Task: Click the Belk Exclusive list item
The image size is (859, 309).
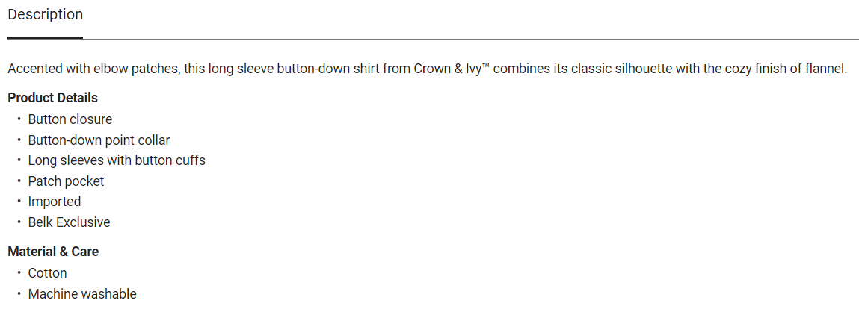Action: pos(69,222)
